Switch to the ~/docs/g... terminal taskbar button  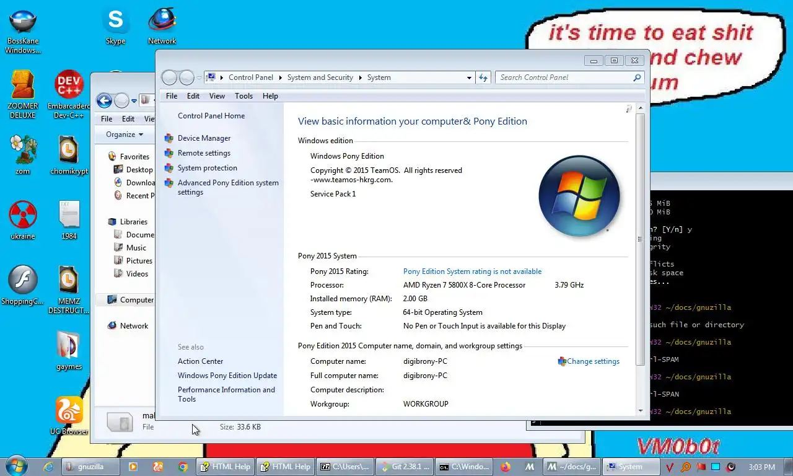click(x=572, y=467)
